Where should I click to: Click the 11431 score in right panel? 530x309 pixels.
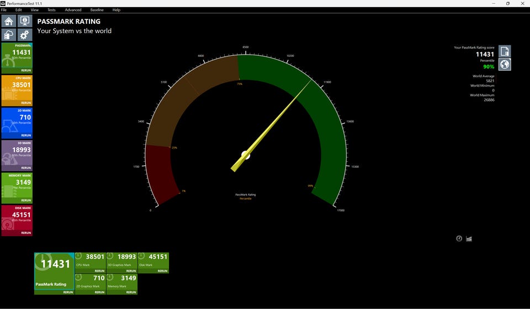click(x=485, y=54)
